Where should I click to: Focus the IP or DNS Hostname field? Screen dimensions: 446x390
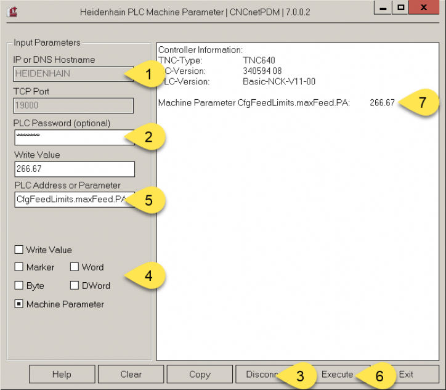[x=73, y=74]
